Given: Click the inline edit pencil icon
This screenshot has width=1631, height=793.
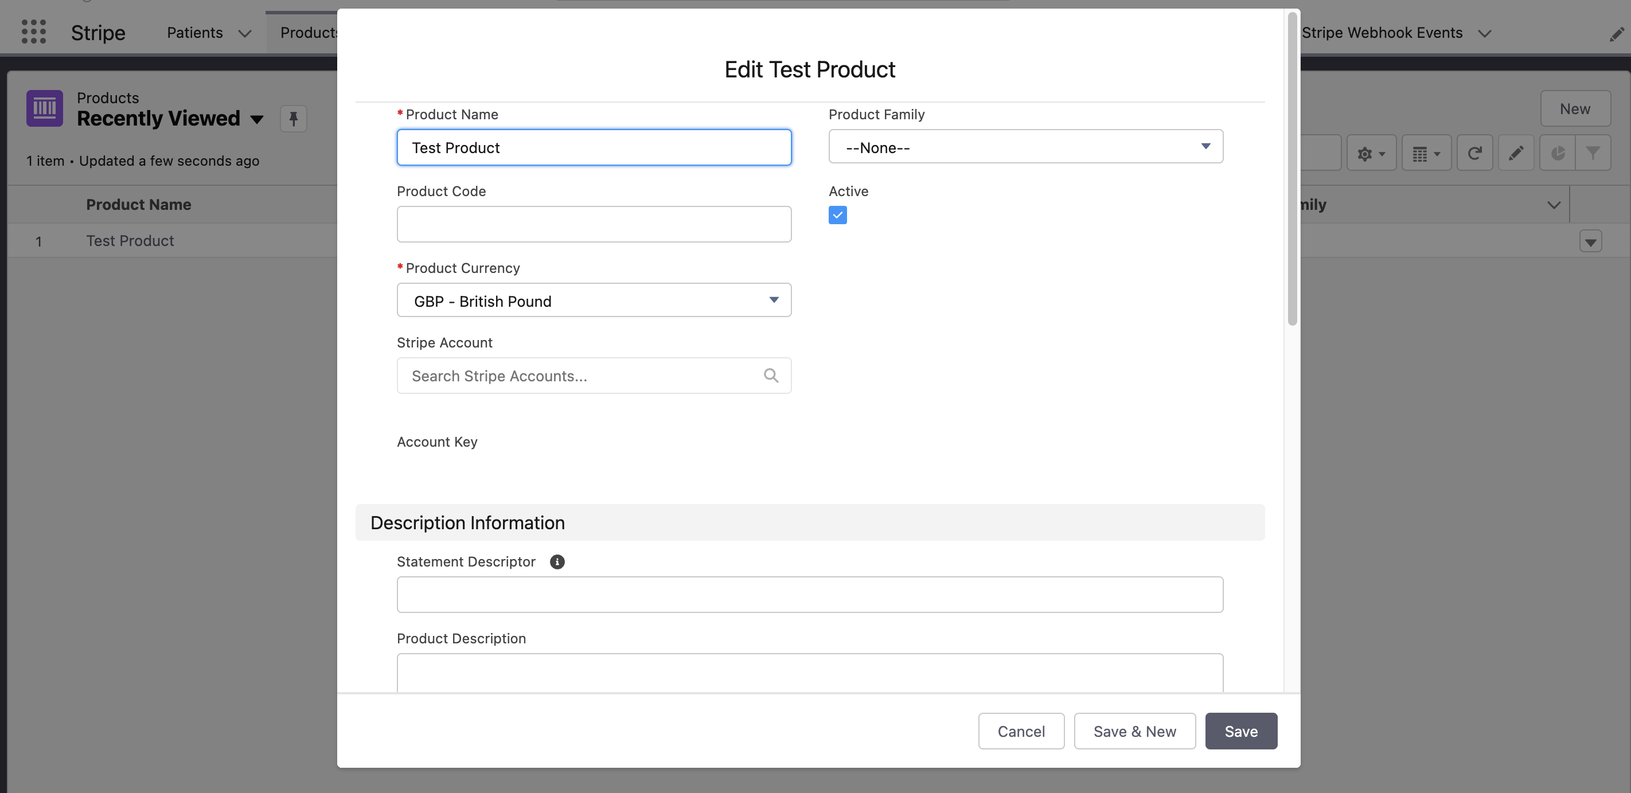Looking at the screenshot, I should coord(1516,153).
